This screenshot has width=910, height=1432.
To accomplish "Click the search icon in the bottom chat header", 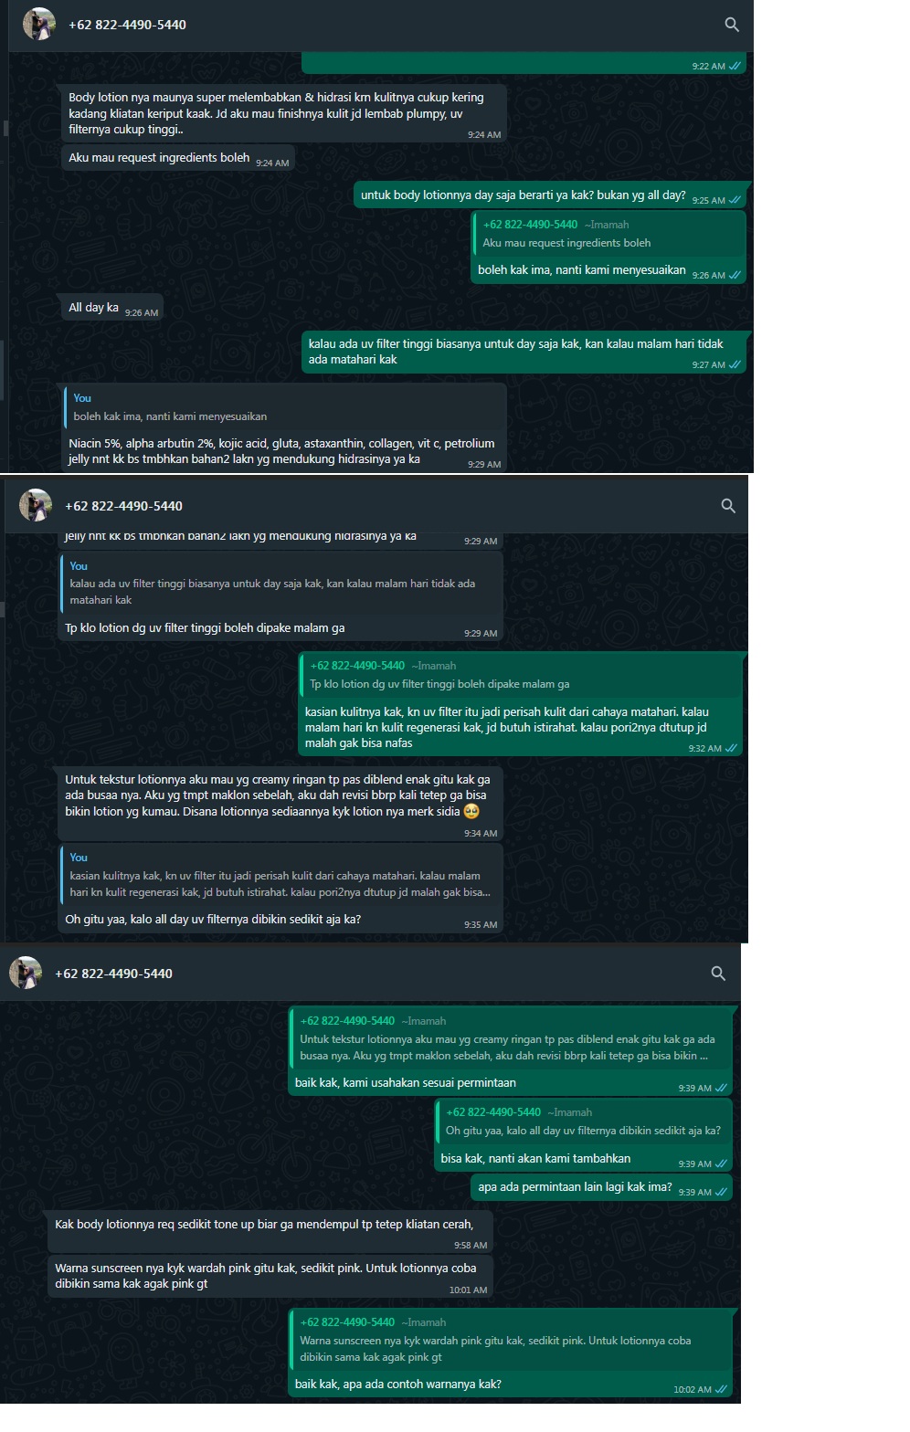I will [x=718, y=974].
